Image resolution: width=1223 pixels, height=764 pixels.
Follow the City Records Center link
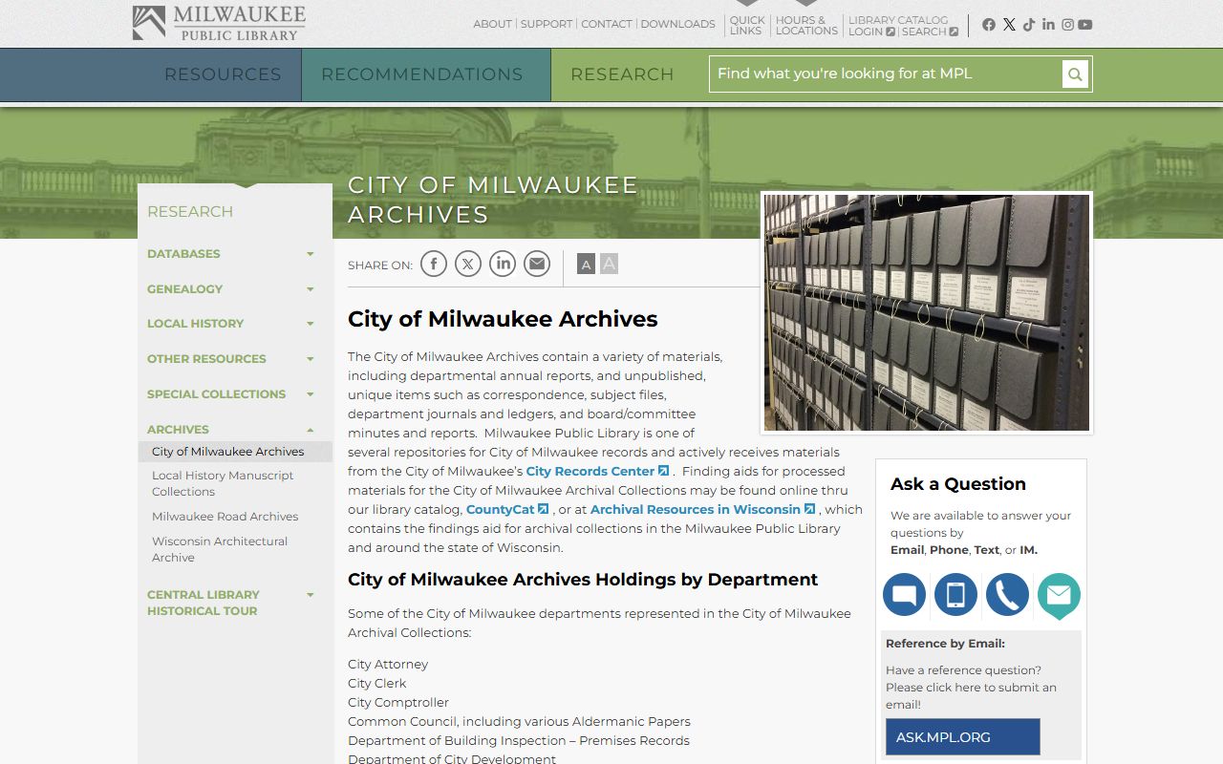coord(597,471)
